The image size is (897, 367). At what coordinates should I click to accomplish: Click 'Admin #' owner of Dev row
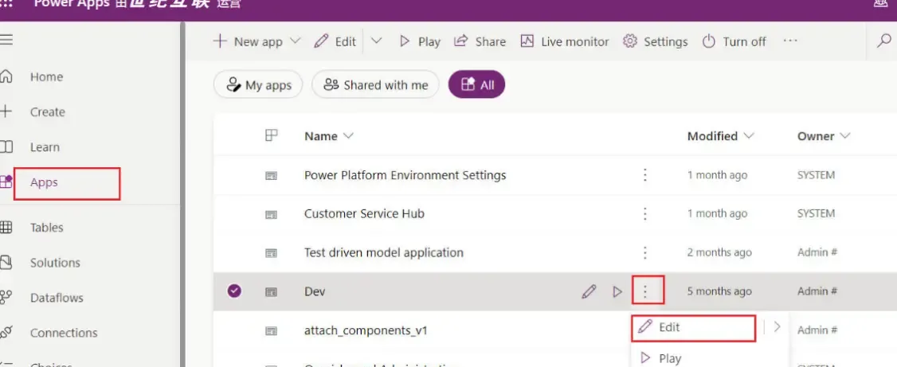tap(817, 291)
